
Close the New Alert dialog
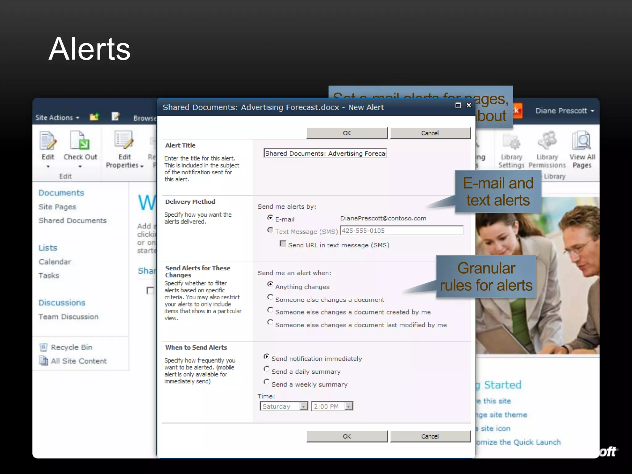coord(469,105)
